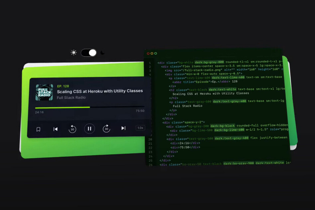Click the dark:text-lime-400 class in the code
315x210 pixels.
tap(228, 78)
